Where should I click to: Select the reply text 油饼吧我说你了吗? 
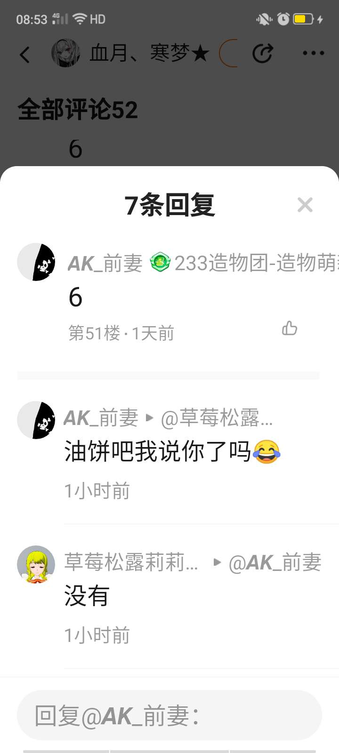158,451
